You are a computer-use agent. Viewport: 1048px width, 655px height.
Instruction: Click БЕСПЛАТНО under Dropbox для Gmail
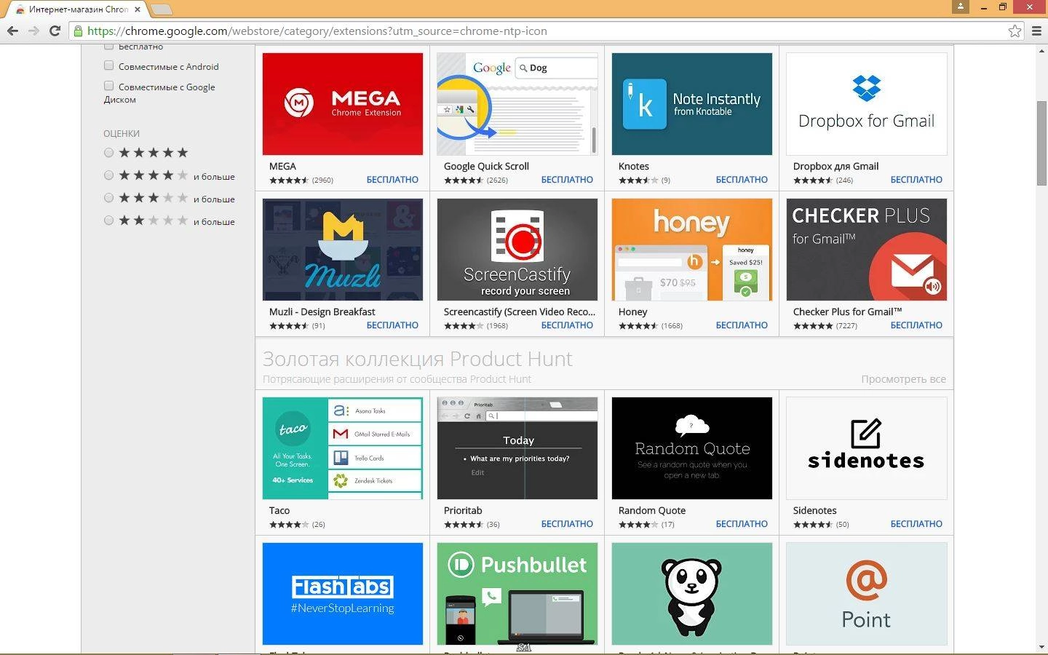pyautogui.click(x=916, y=180)
